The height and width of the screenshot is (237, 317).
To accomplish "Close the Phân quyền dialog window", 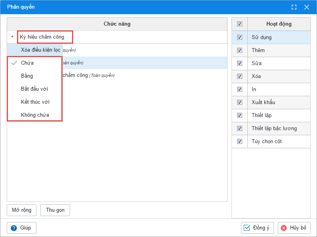I will 306,7.
